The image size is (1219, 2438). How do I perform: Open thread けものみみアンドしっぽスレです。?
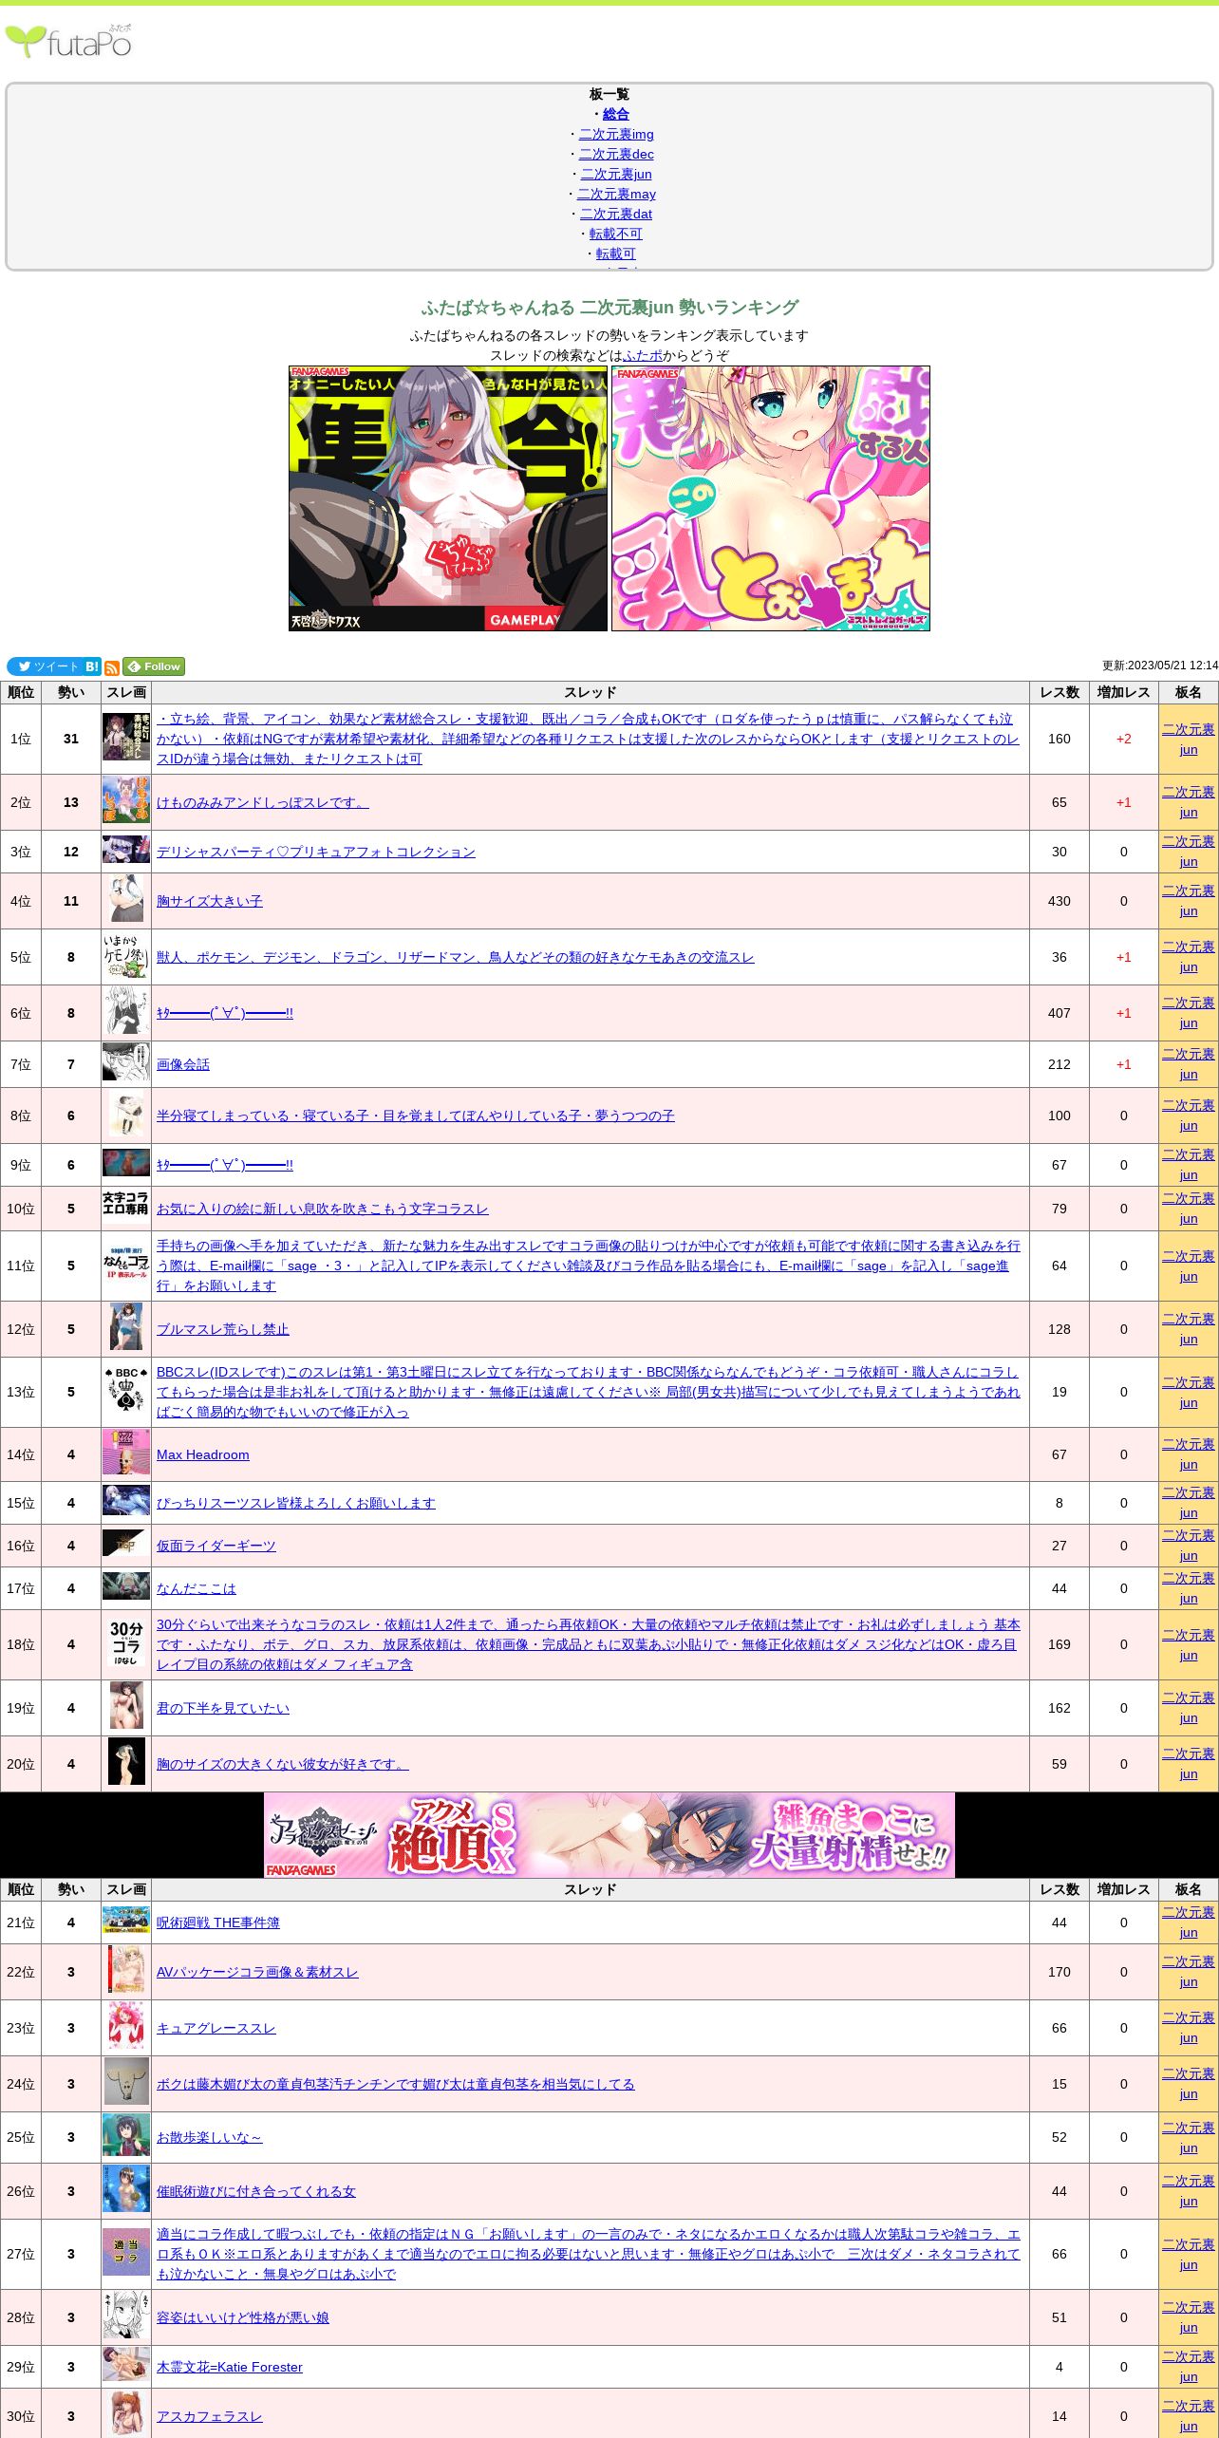pyautogui.click(x=263, y=802)
